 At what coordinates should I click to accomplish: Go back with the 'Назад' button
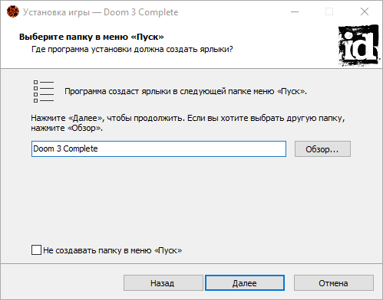pos(163,283)
